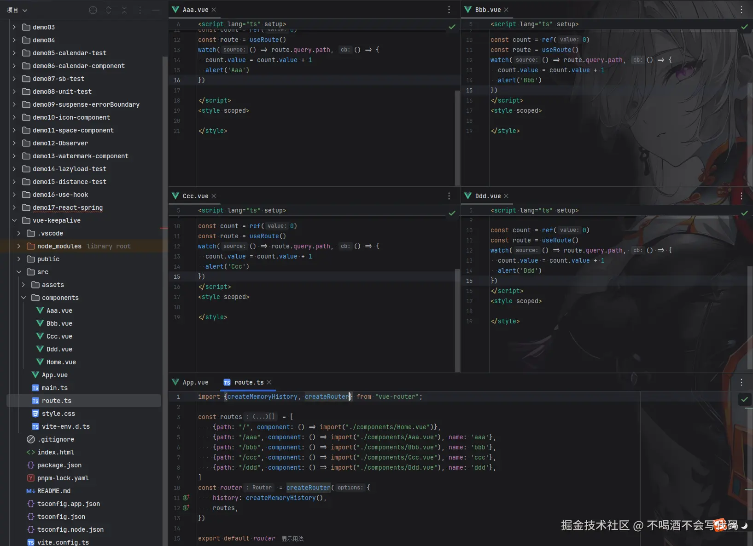Close the route.ts tab
This screenshot has width=753, height=546.
(x=269, y=382)
